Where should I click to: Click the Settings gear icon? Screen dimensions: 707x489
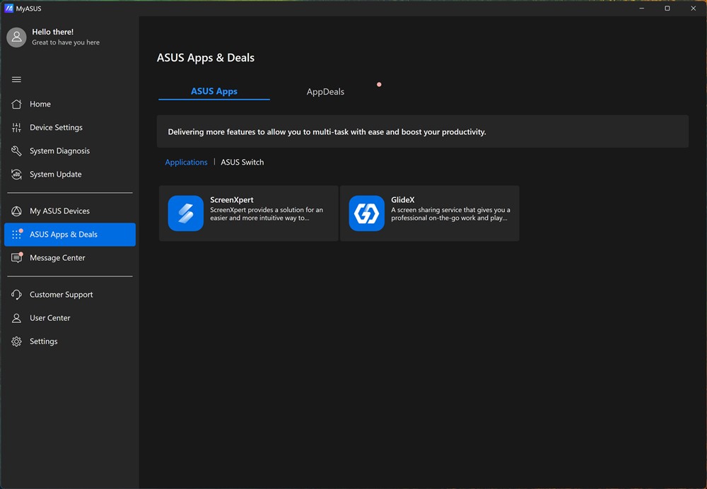tap(16, 341)
